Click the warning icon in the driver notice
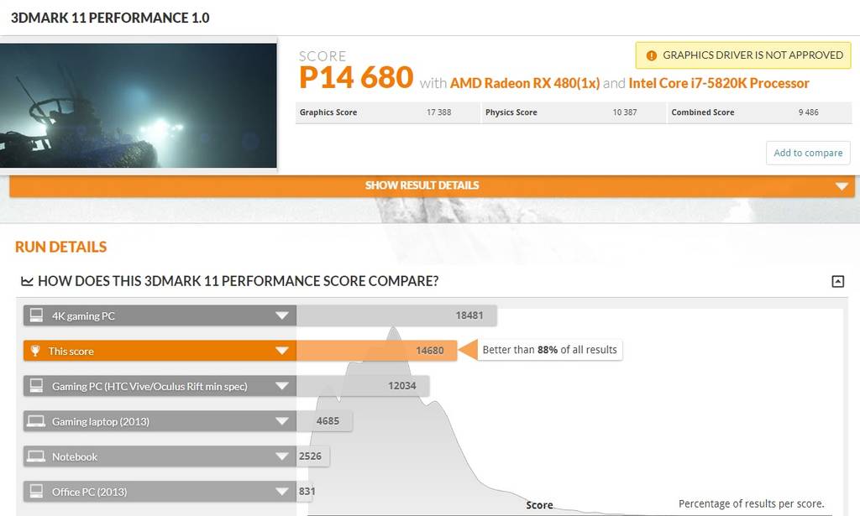The width and height of the screenshot is (860, 516). (651, 55)
